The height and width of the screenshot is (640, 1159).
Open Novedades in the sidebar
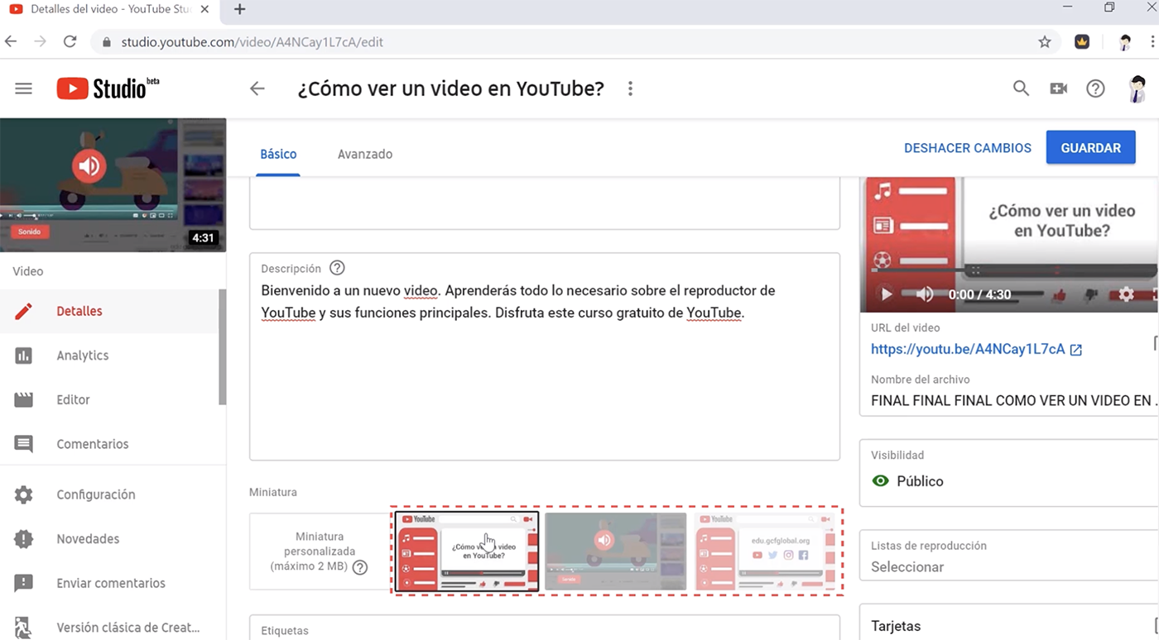[109, 539]
